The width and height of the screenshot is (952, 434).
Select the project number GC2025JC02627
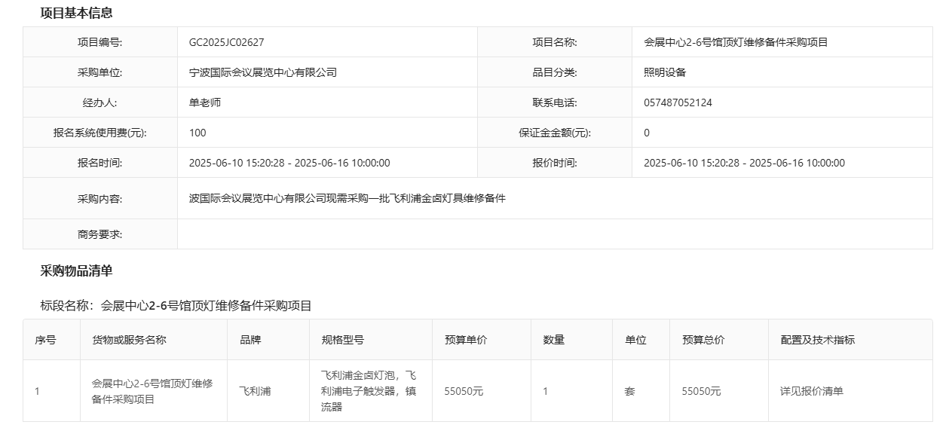[226, 42]
